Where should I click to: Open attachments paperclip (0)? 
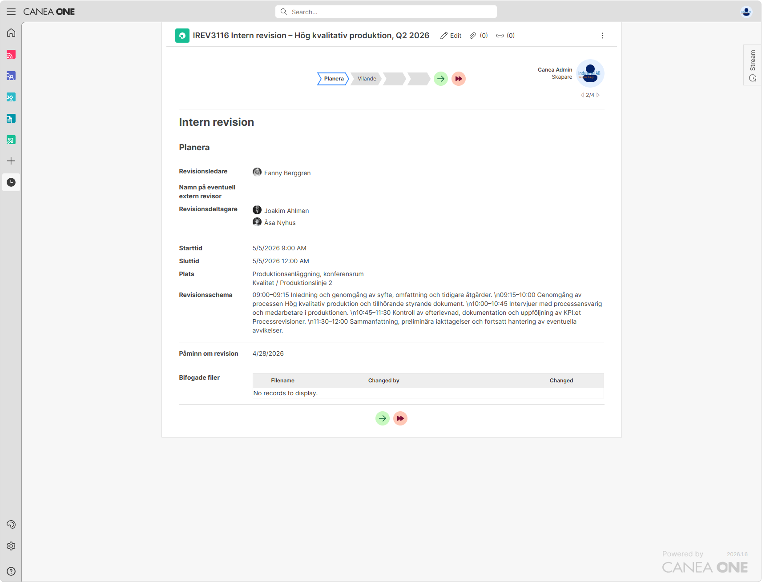point(479,36)
